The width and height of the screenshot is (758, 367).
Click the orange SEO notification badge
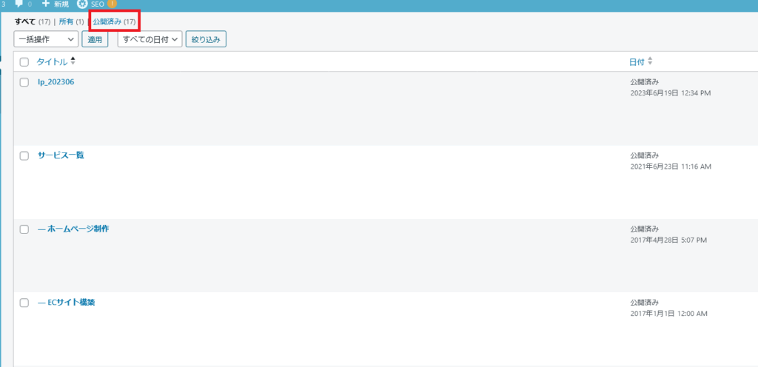point(112,4)
